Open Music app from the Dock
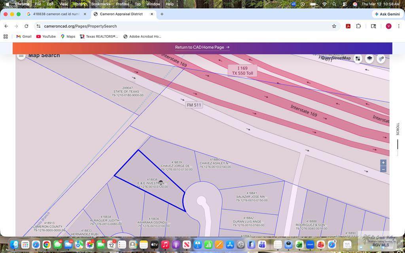This screenshot has width=405, height=253. pyautogui.click(x=165, y=244)
